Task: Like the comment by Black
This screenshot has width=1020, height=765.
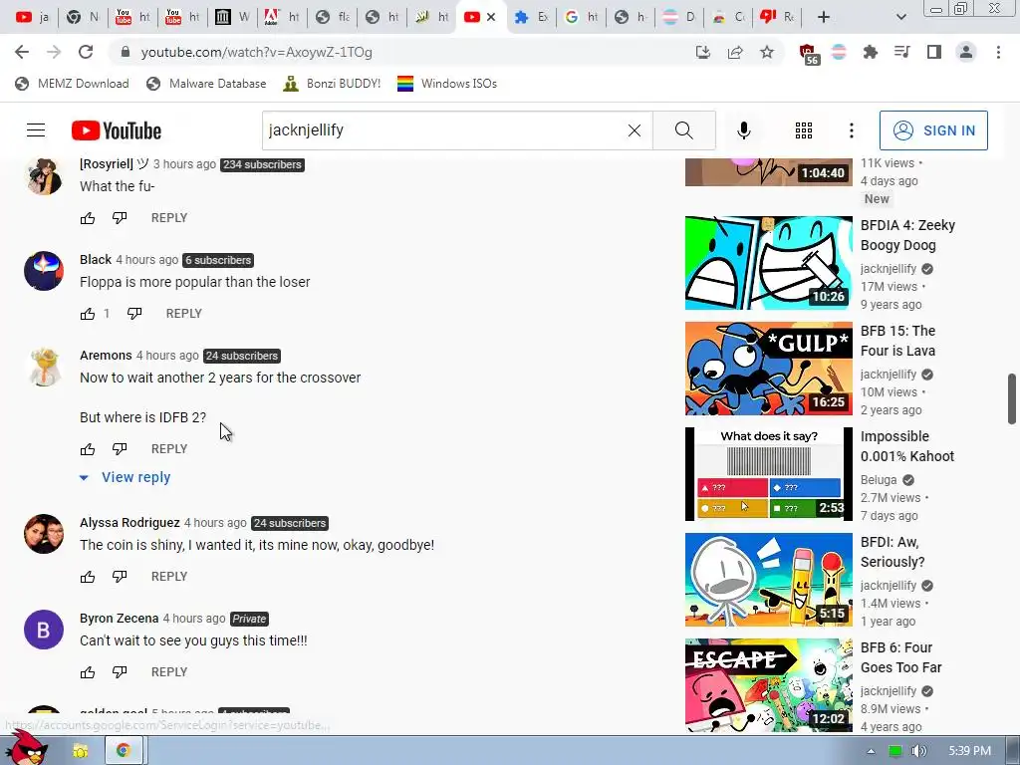Action: pyautogui.click(x=88, y=314)
